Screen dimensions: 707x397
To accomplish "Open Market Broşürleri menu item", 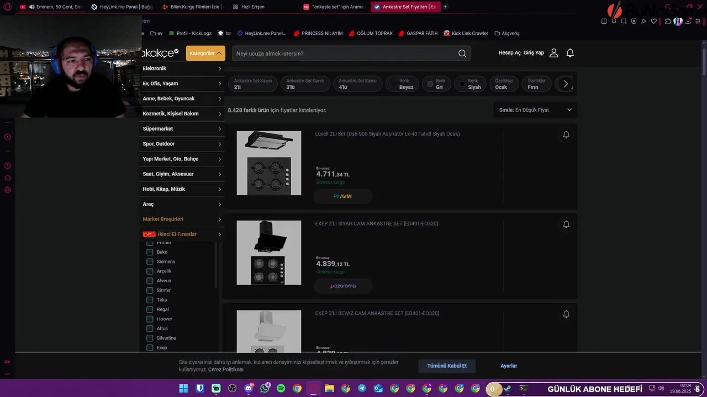I will pos(182,219).
